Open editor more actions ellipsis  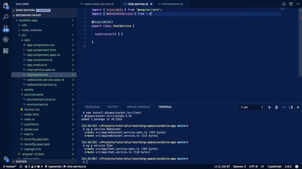click(298, 4)
